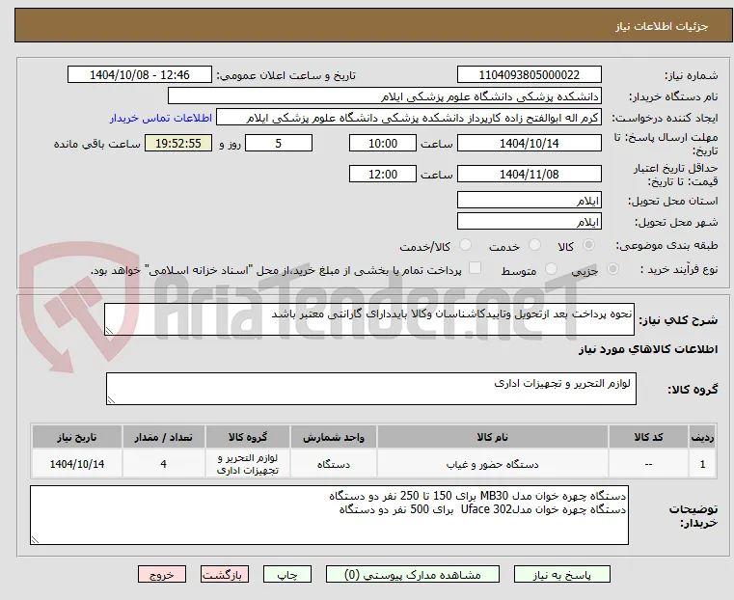Click resize handle of گروه کالا textarea
Screen dimensions: 734x600
pyautogui.click(x=111, y=399)
